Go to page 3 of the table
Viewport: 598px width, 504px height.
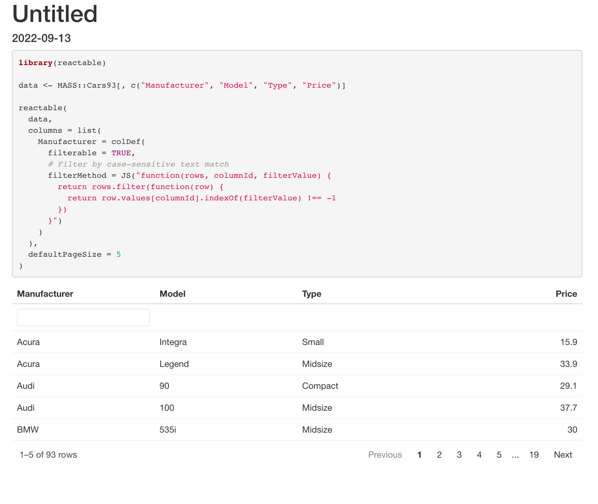pyautogui.click(x=459, y=455)
